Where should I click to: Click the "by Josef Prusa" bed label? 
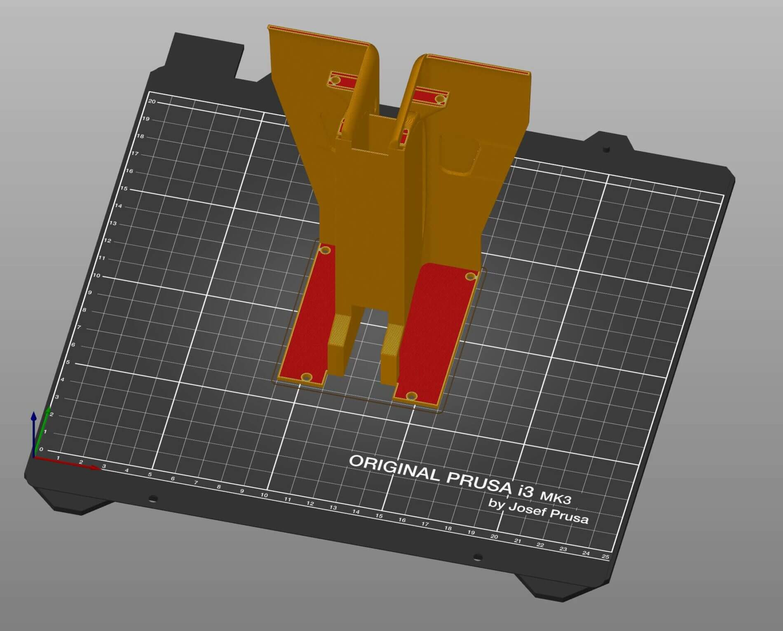[538, 511]
